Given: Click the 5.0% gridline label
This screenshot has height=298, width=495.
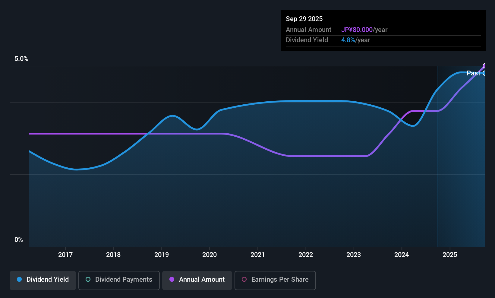Looking at the screenshot, I should 21,59.
